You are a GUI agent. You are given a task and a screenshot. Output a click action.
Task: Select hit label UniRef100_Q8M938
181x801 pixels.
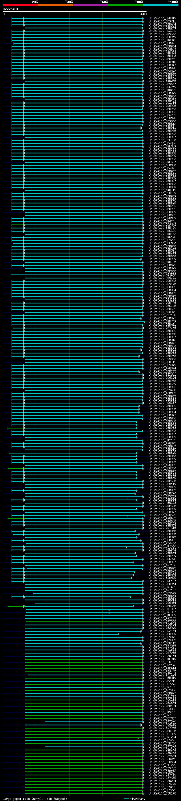tap(162, 428)
